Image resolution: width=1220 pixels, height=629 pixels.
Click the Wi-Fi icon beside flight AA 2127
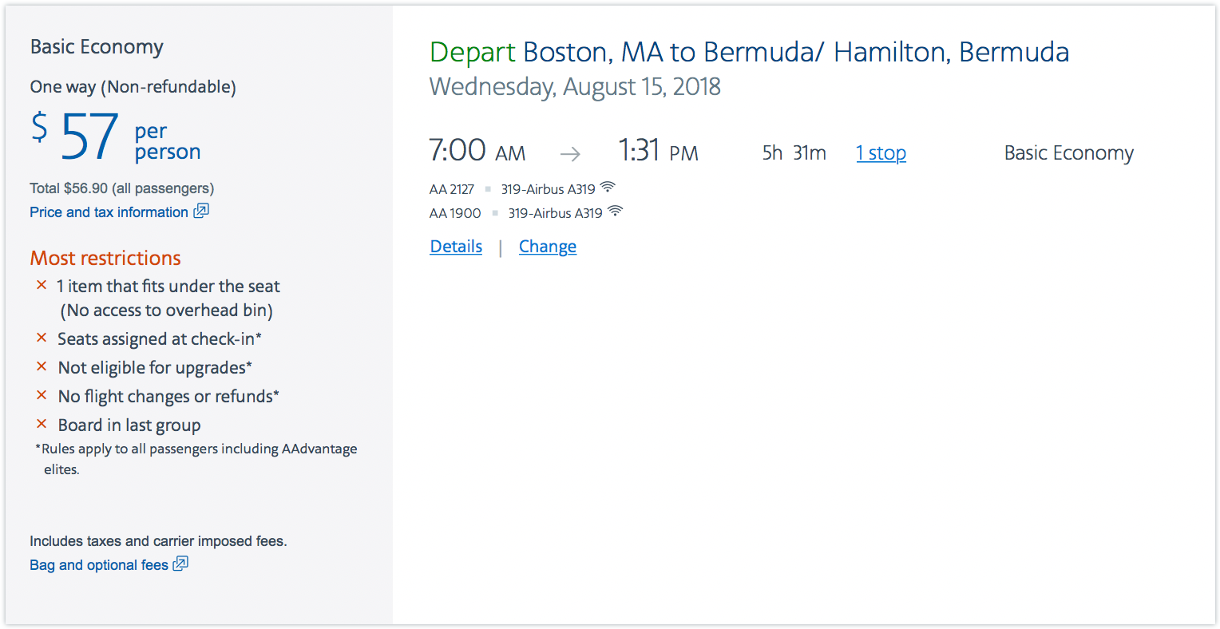(608, 188)
